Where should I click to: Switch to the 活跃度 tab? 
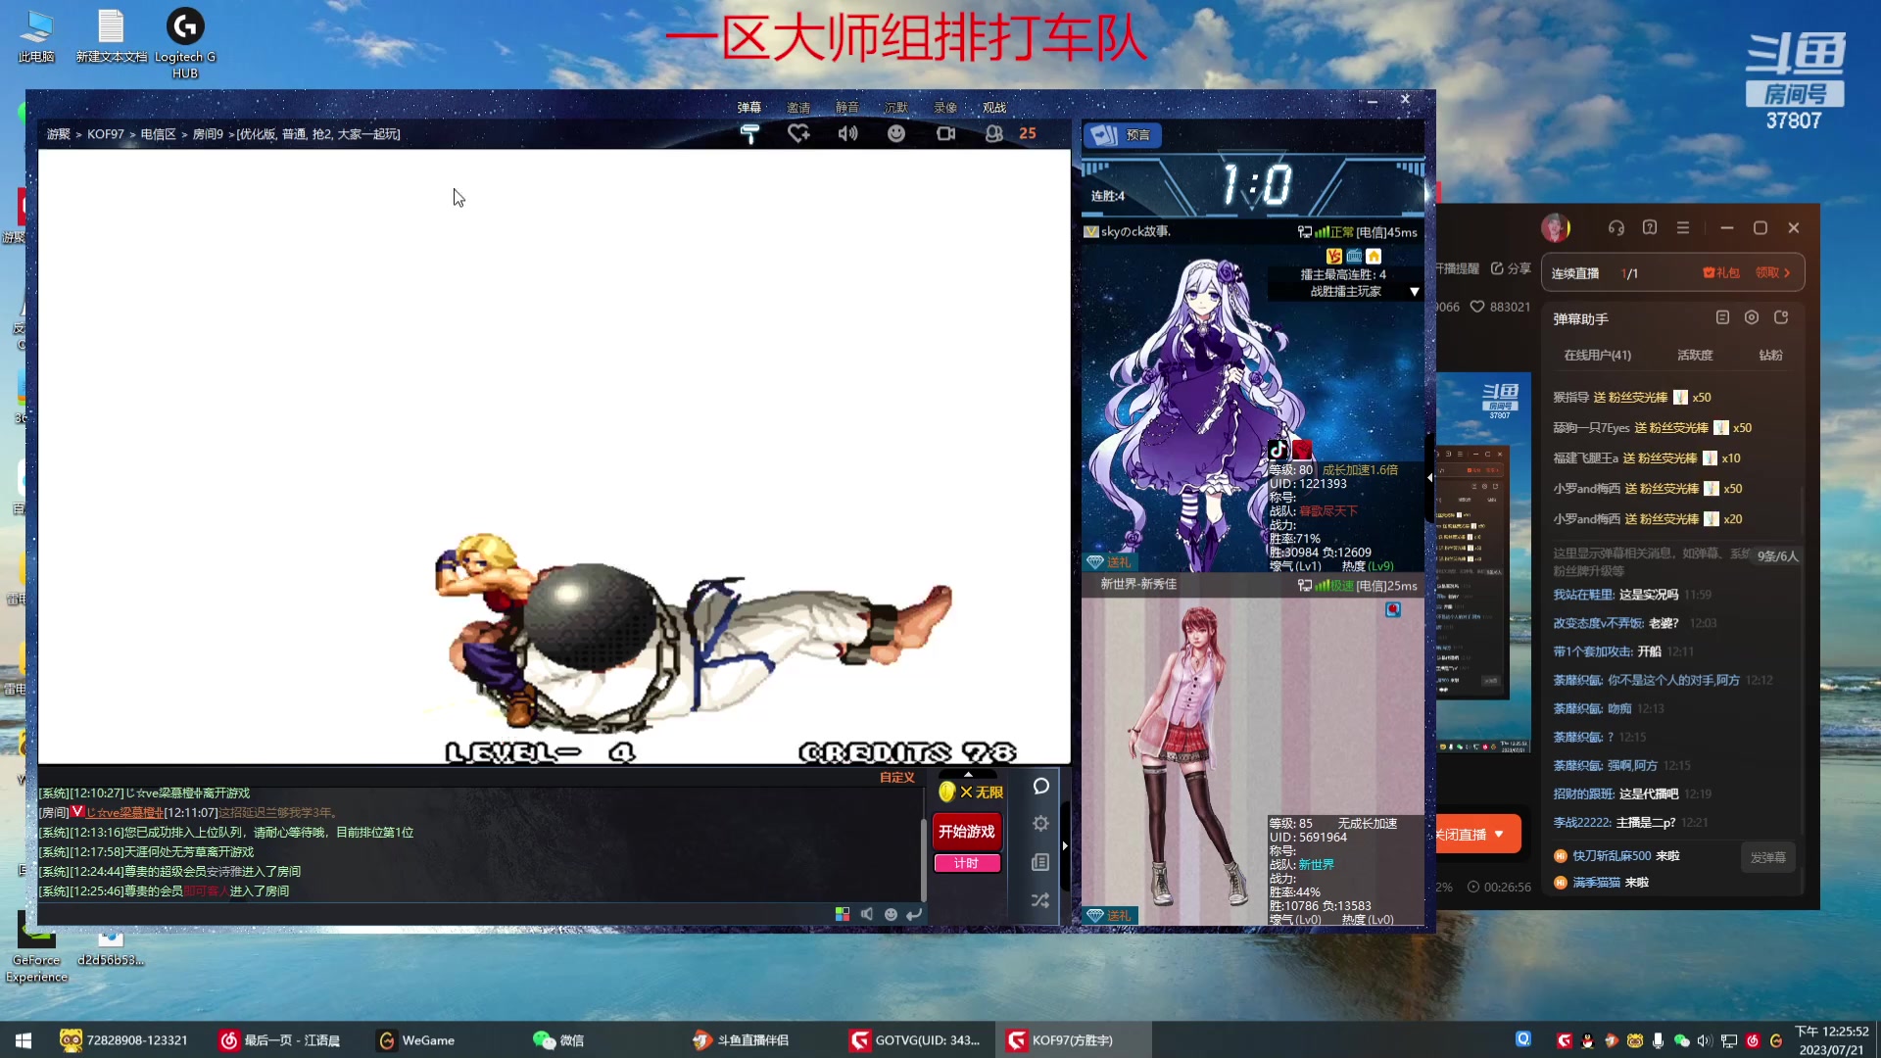[1695, 355]
